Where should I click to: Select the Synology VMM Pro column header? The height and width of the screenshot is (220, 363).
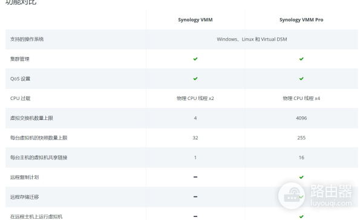point(301,20)
